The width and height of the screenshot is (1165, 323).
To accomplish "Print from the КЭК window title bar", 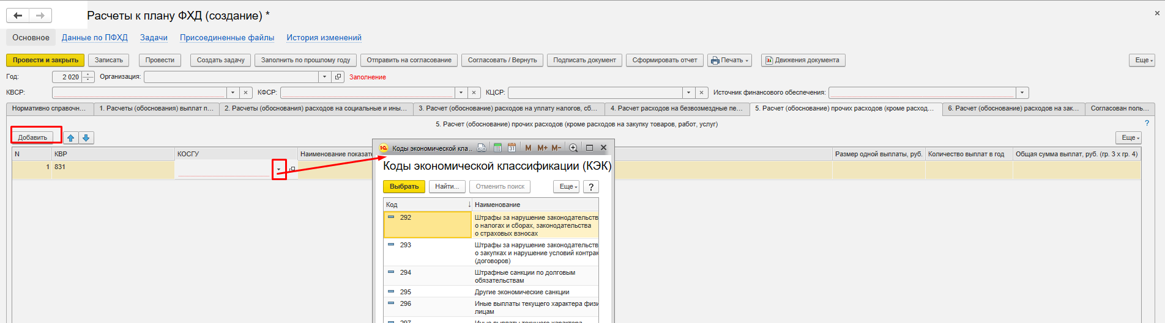I will (x=482, y=148).
